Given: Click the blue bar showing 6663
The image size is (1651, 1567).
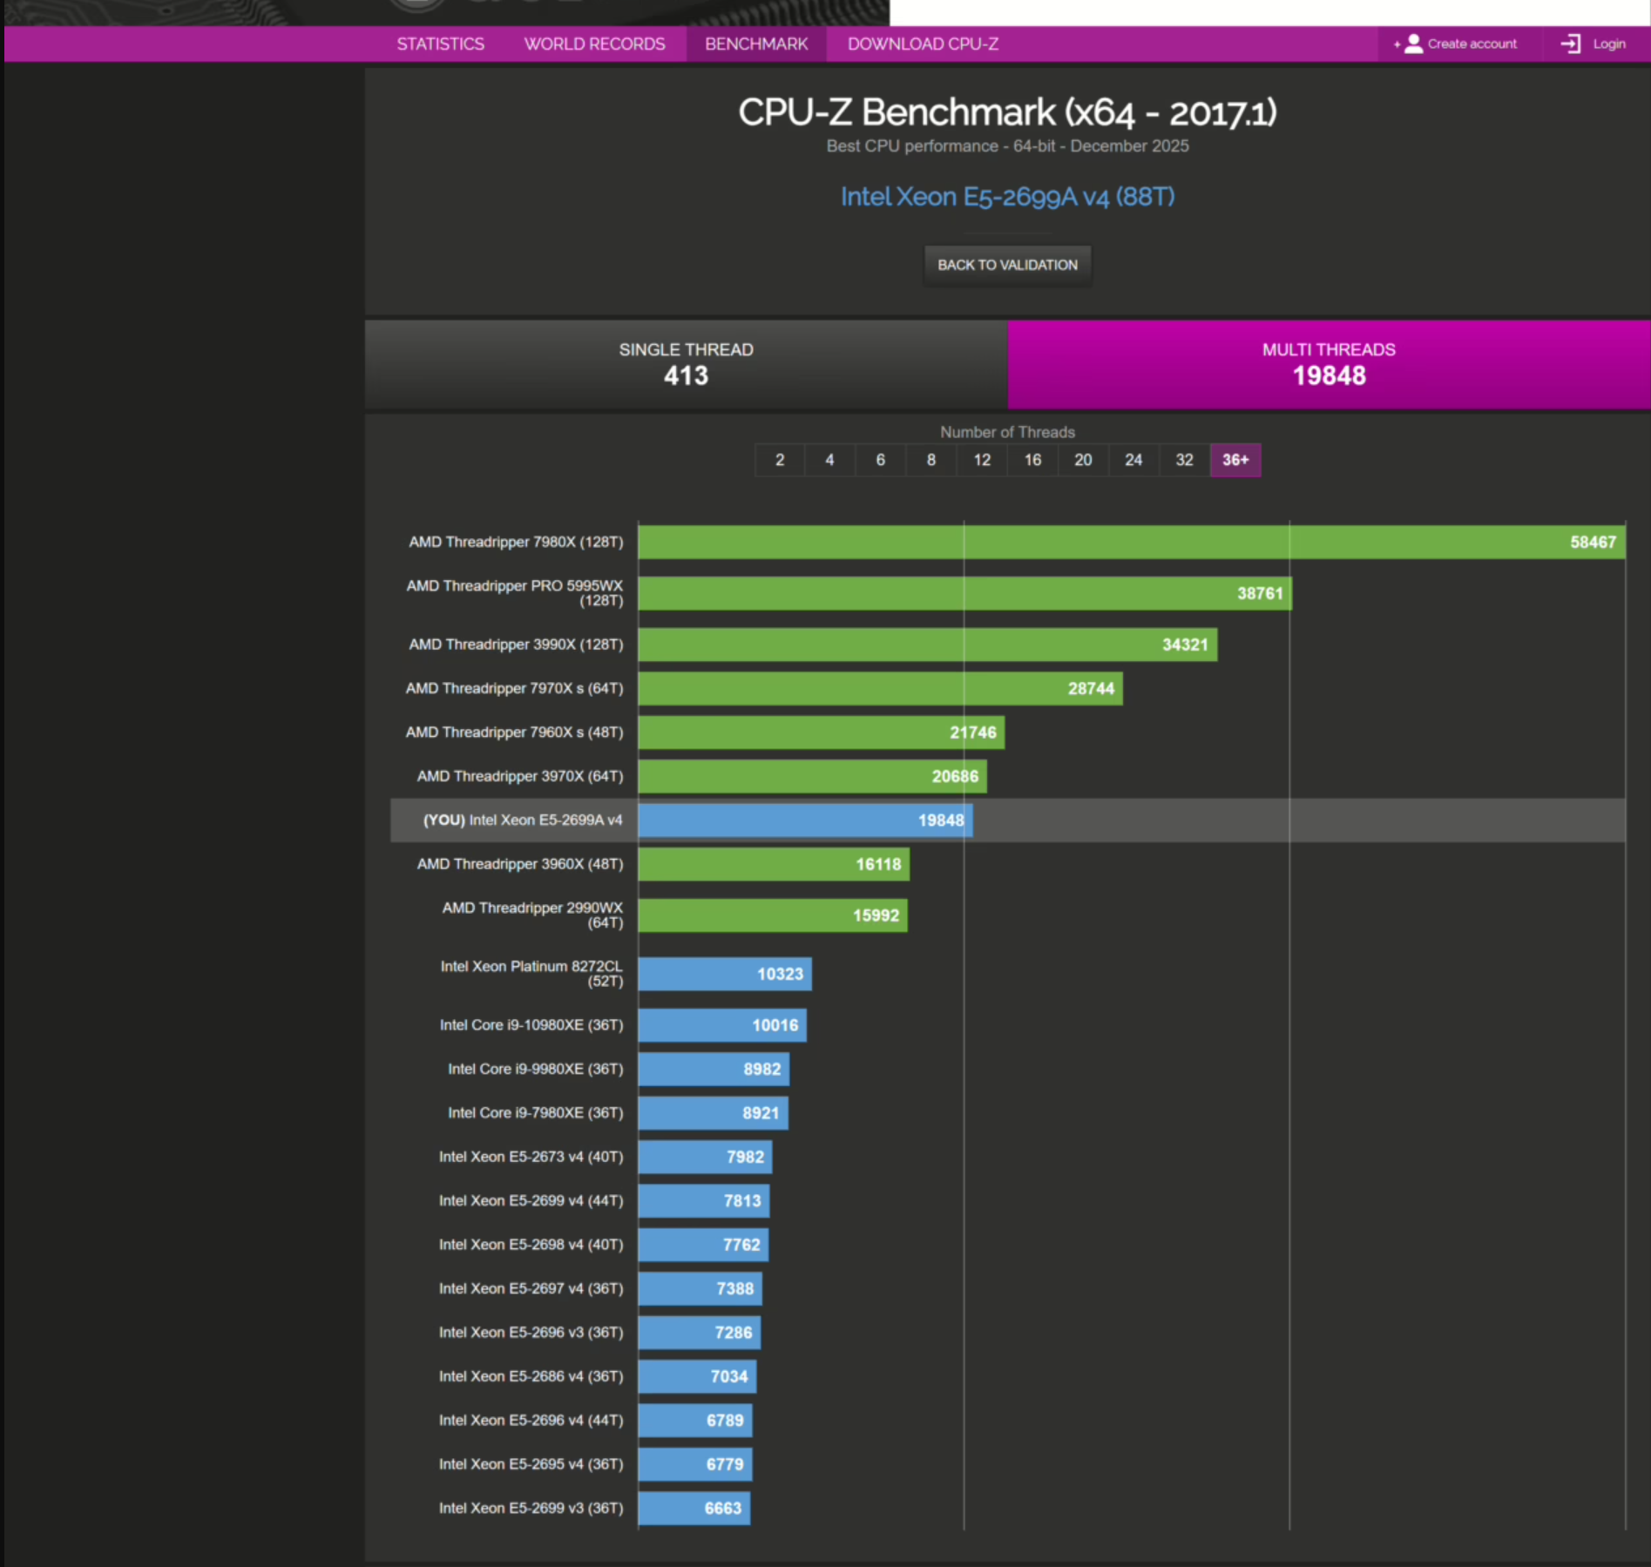Looking at the screenshot, I should point(694,1509).
